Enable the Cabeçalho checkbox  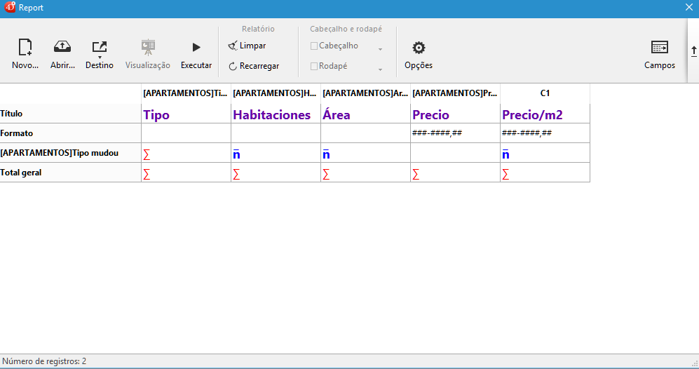[x=314, y=46]
